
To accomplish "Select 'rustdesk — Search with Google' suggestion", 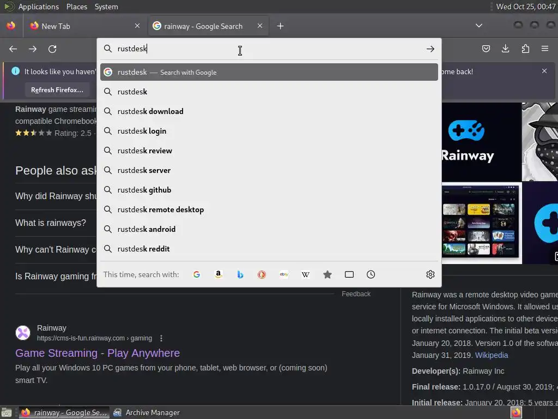I will click(x=269, y=72).
